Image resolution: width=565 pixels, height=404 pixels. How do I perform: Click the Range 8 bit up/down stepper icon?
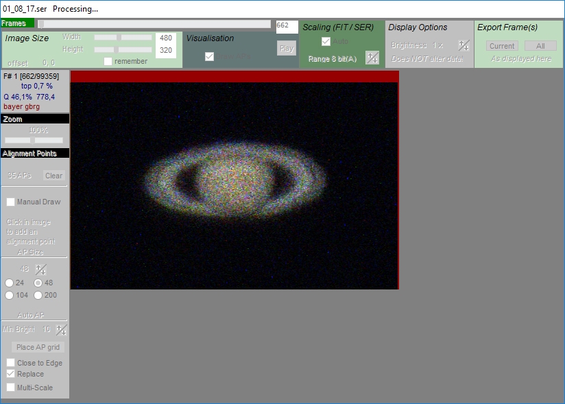[x=372, y=58]
